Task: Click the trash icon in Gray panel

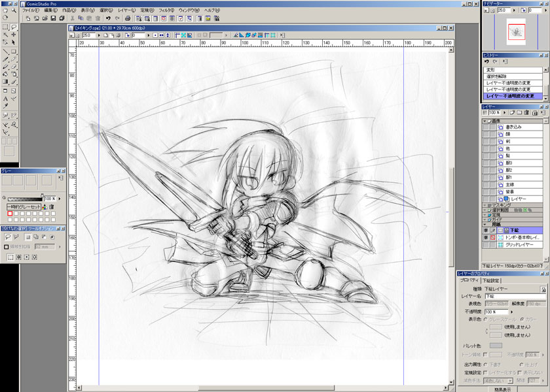Action: point(51,206)
